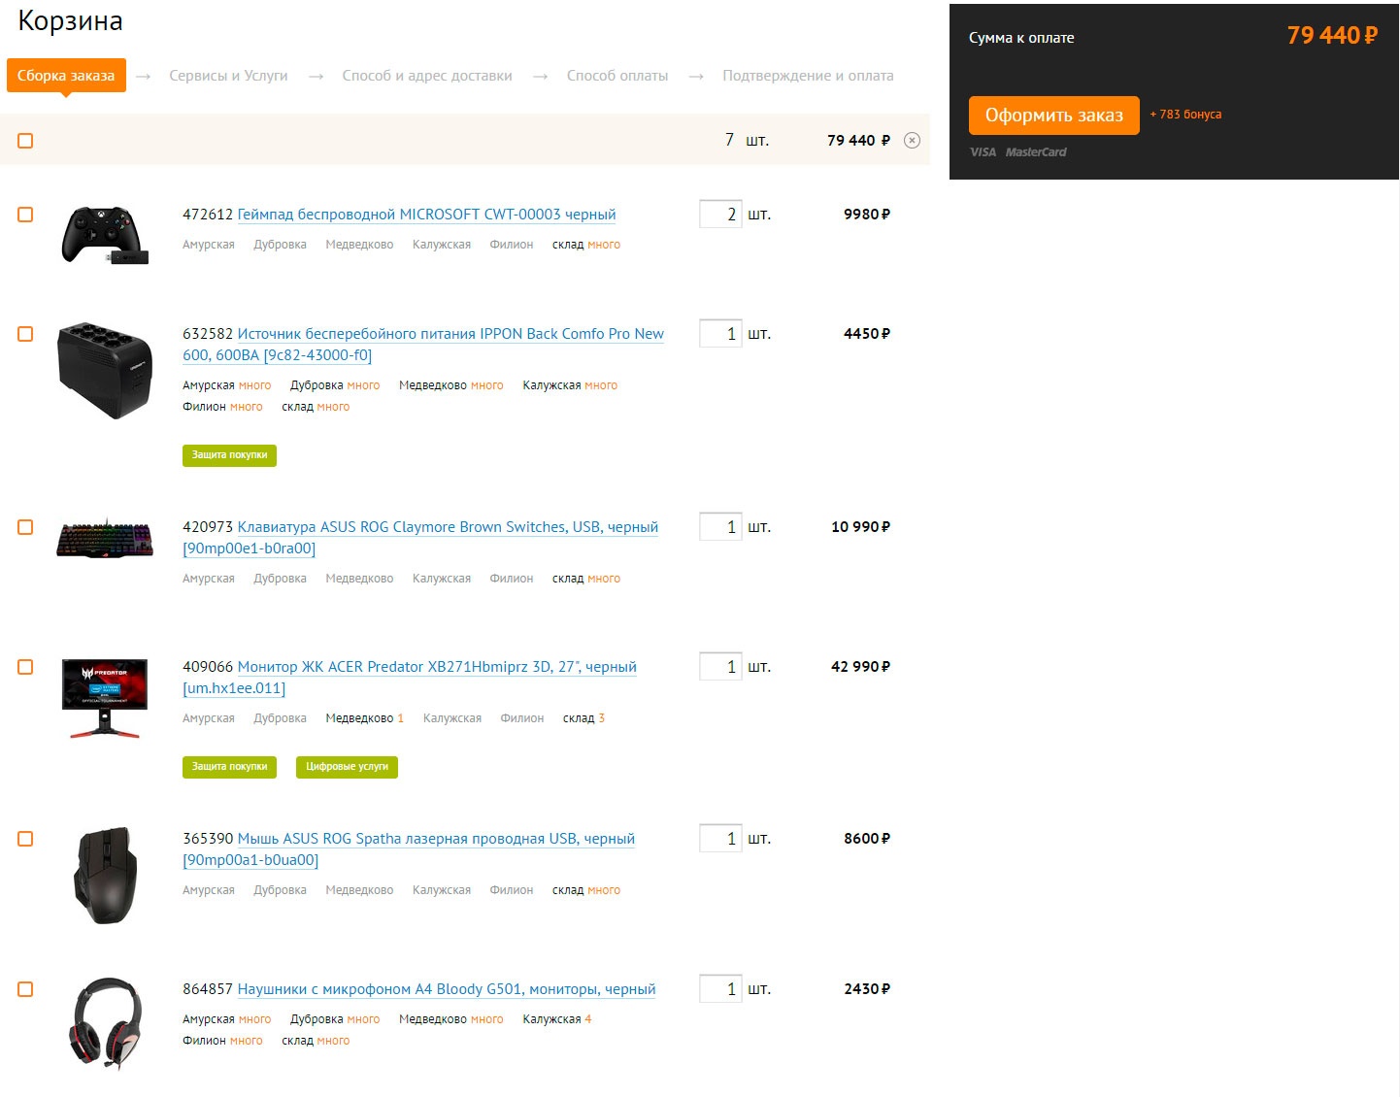The height and width of the screenshot is (1097, 1400).
Task: Check the ASUS ROG Claymore keyboard checkbox
Action: coord(25,527)
